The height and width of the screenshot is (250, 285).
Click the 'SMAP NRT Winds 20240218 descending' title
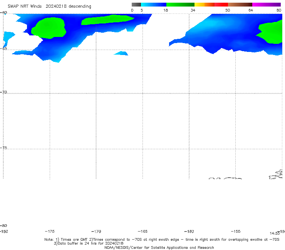49,6
